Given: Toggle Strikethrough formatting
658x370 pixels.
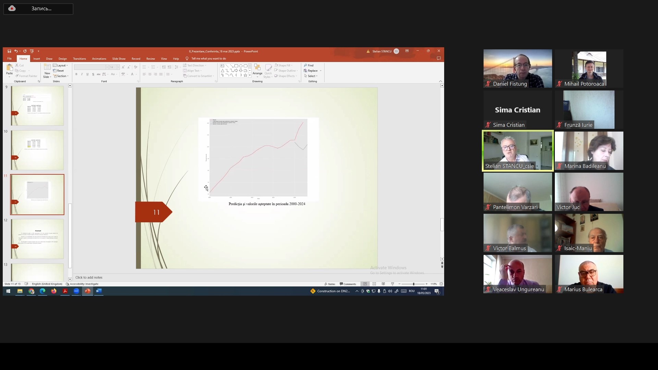Looking at the screenshot, I should [x=99, y=74].
